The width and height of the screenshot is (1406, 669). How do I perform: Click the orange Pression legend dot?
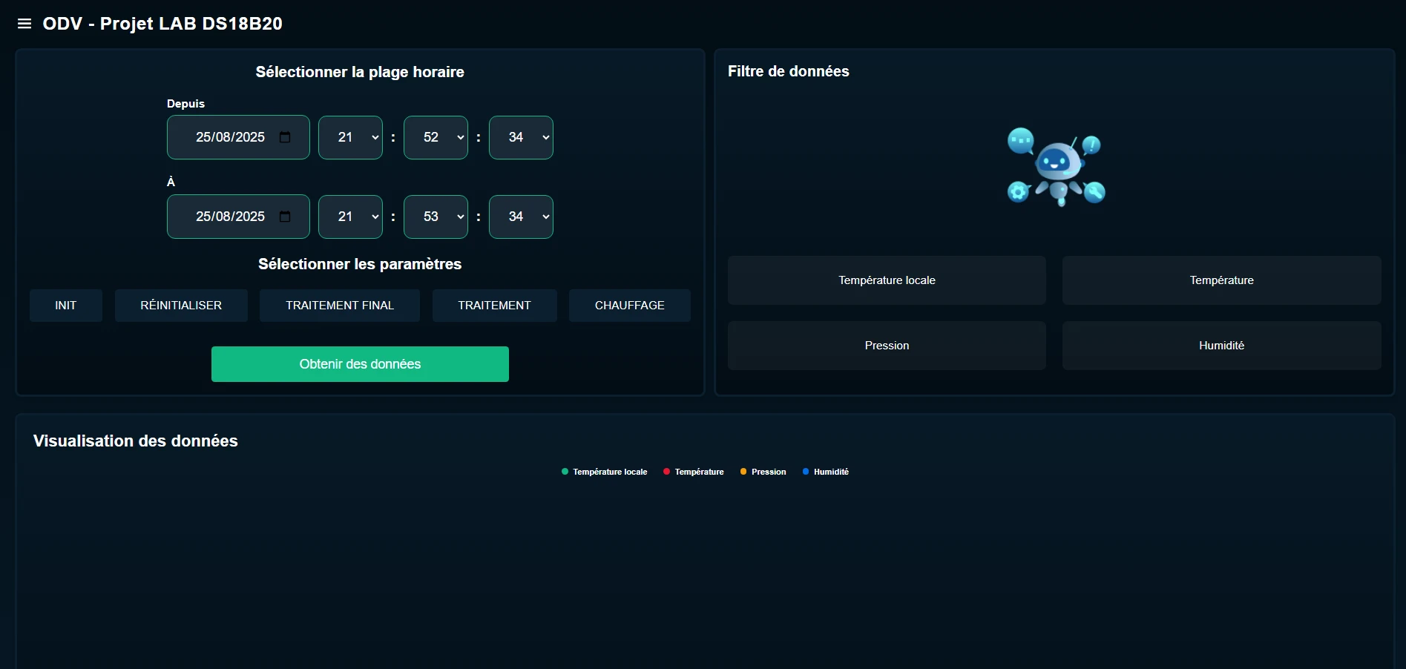click(743, 472)
